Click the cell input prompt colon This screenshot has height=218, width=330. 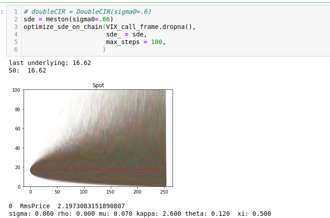(x=2, y=12)
